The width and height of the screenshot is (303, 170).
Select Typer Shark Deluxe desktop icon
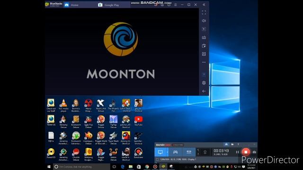point(114,137)
